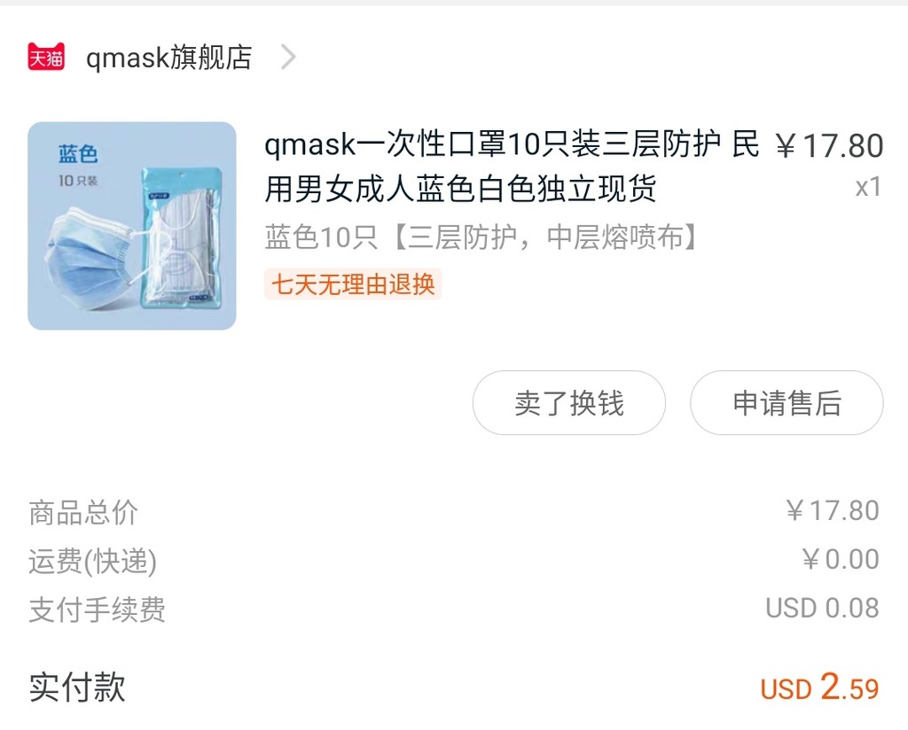This screenshot has height=730, width=908.
Task: Tap the red Tmall cat logo icon
Action: click(46, 57)
